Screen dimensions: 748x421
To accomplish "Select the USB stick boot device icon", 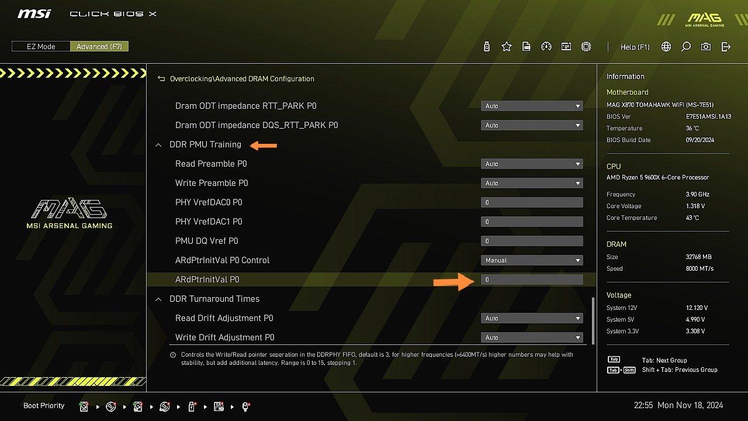I will pyautogui.click(x=192, y=406).
